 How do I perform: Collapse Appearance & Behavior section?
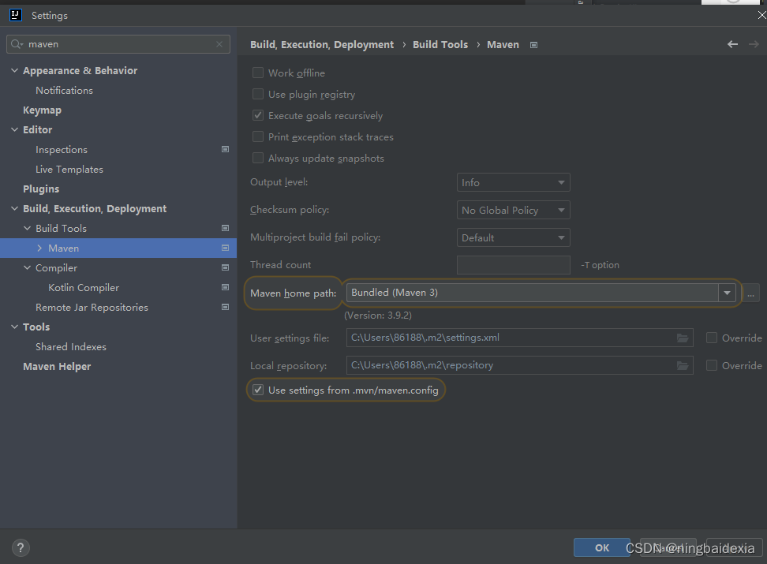(14, 70)
